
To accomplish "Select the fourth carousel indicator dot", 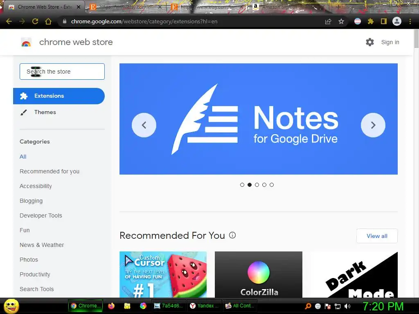I will [x=264, y=185].
